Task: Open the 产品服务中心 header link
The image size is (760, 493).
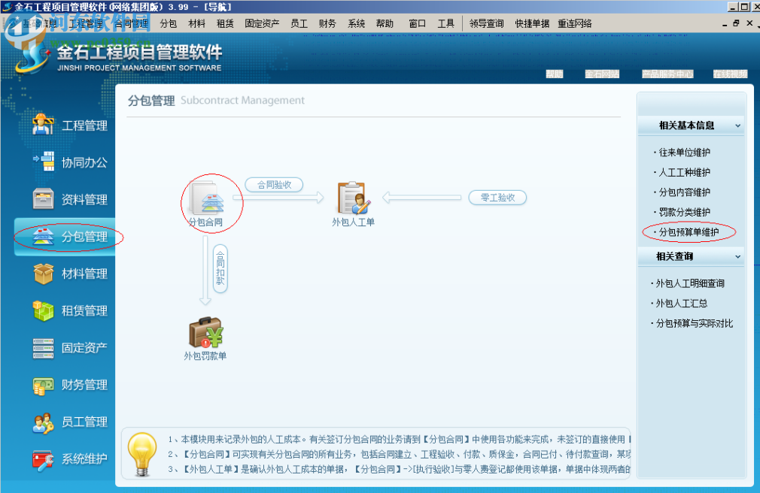Action: 667,74
